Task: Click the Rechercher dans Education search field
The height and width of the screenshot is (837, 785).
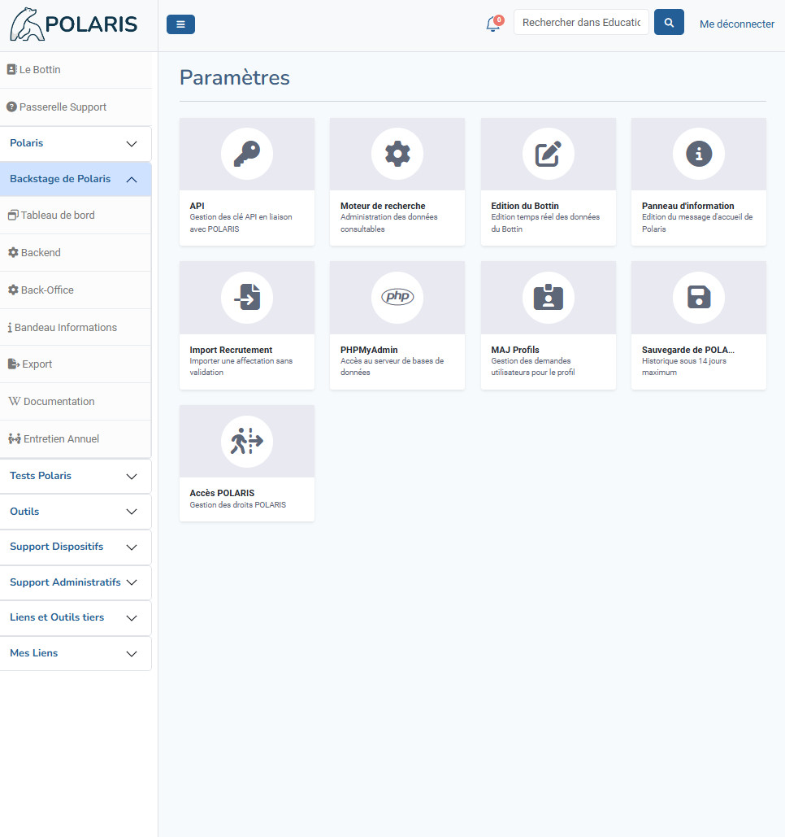Action: 581,23
